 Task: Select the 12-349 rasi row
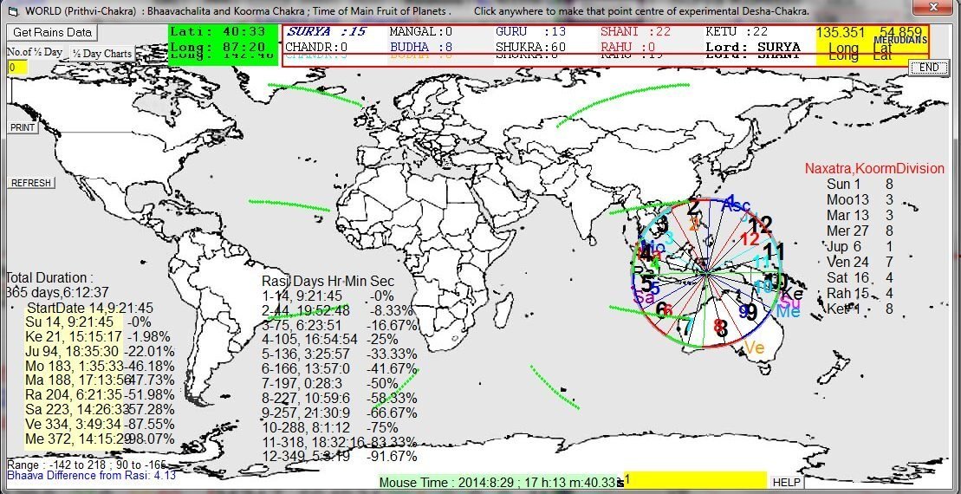click(x=340, y=457)
